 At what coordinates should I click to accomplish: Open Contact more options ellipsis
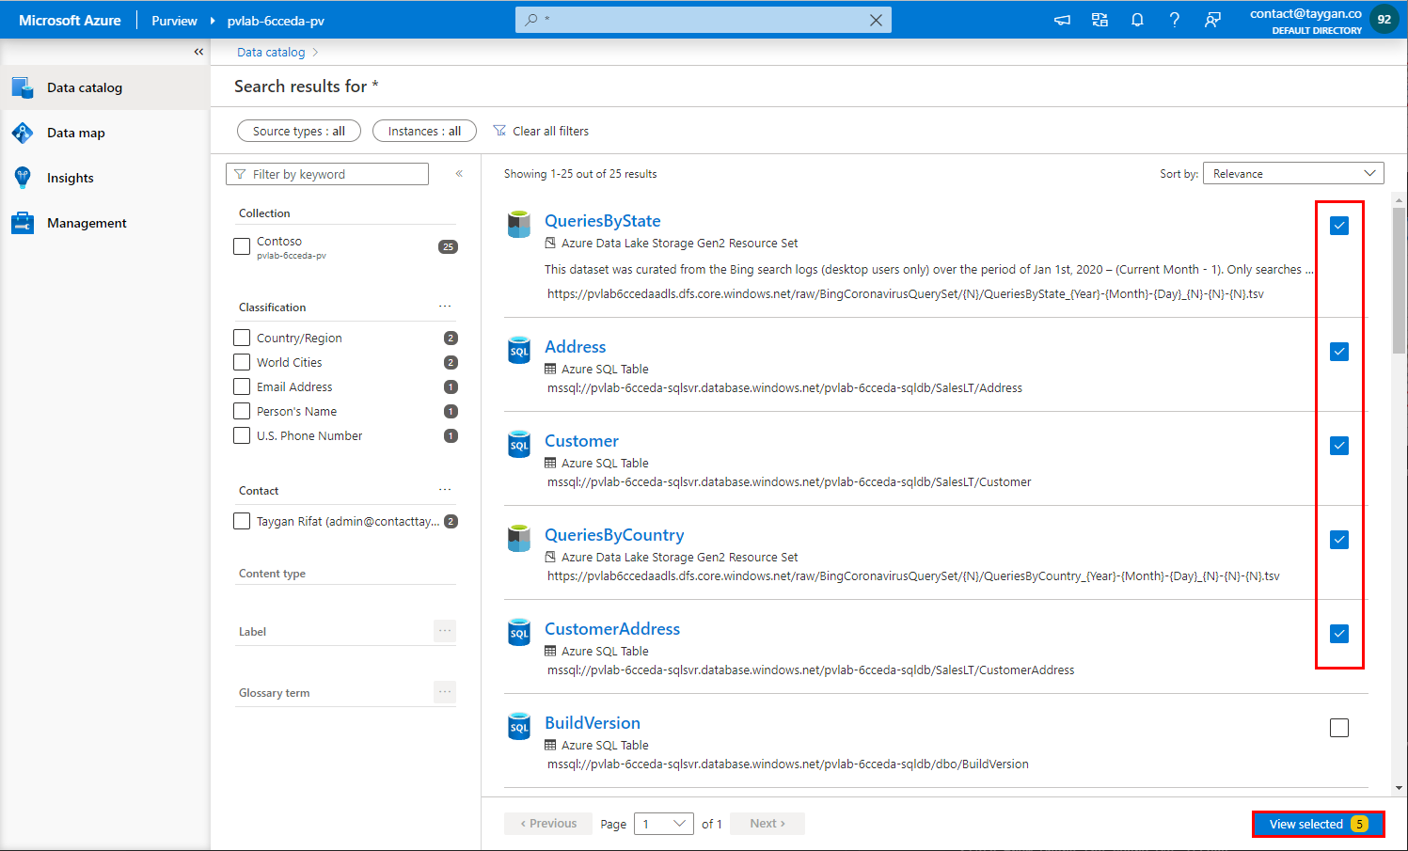tap(445, 490)
